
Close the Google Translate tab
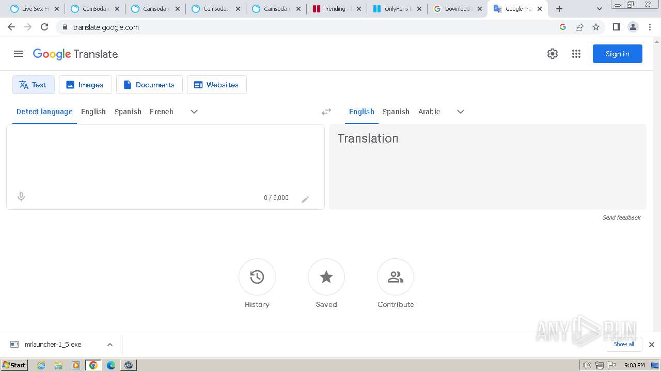pyautogui.click(x=540, y=9)
